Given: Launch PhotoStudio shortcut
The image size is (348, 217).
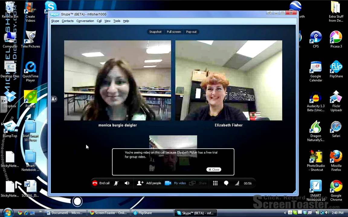Looking at the screenshot, I should click(x=316, y=161).
